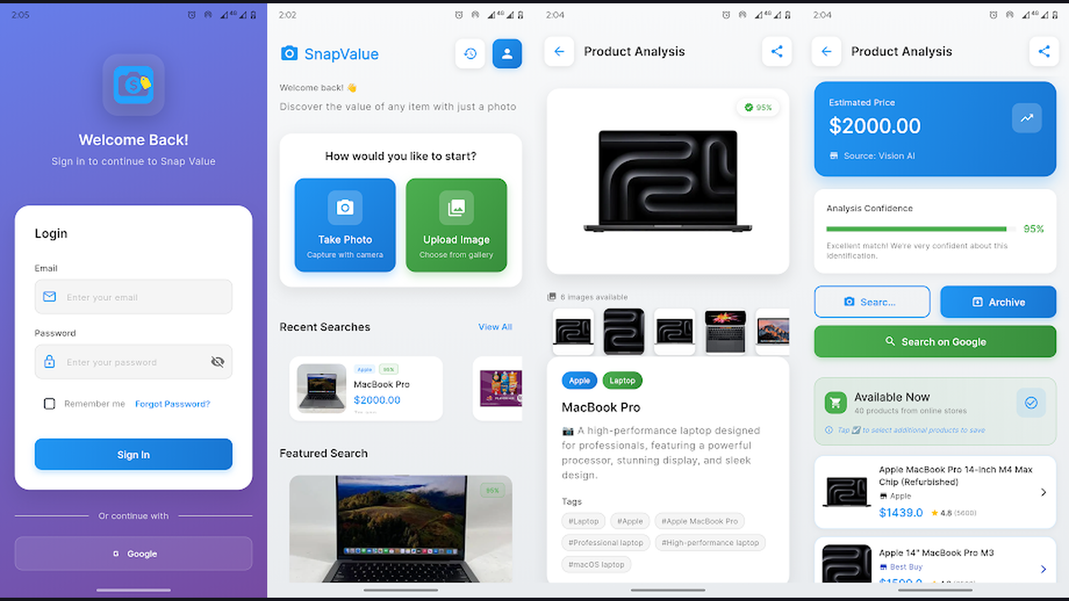Click the outlined Searc... camera button
This screenshot has width=1069, height=601.
[x=872, y=302]
